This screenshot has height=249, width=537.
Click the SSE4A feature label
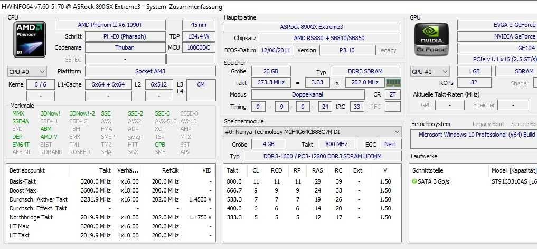[x=21, y=121]
